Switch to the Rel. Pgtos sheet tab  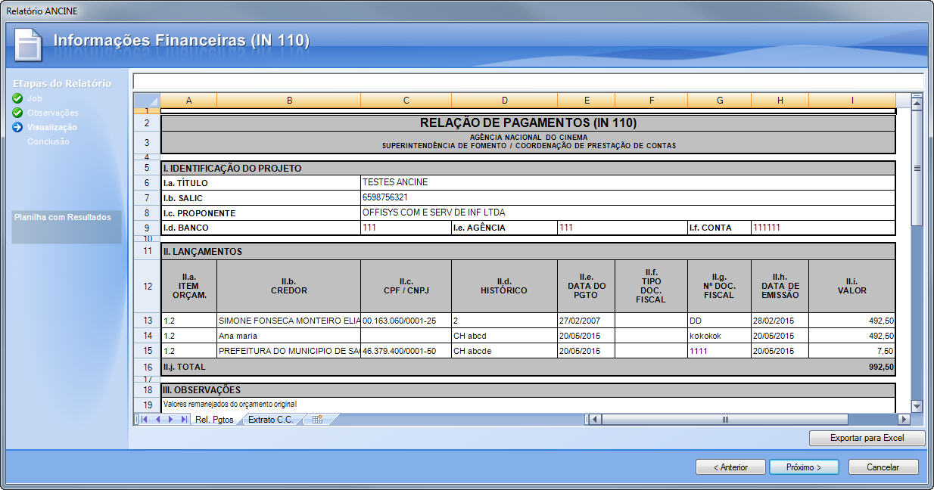tap(214, 420)
